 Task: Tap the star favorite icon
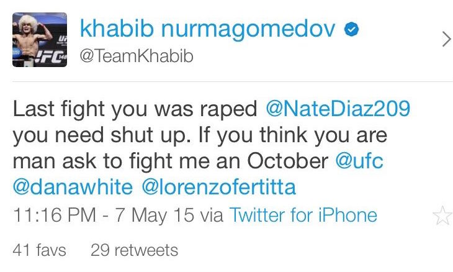(x=441, y=216)
